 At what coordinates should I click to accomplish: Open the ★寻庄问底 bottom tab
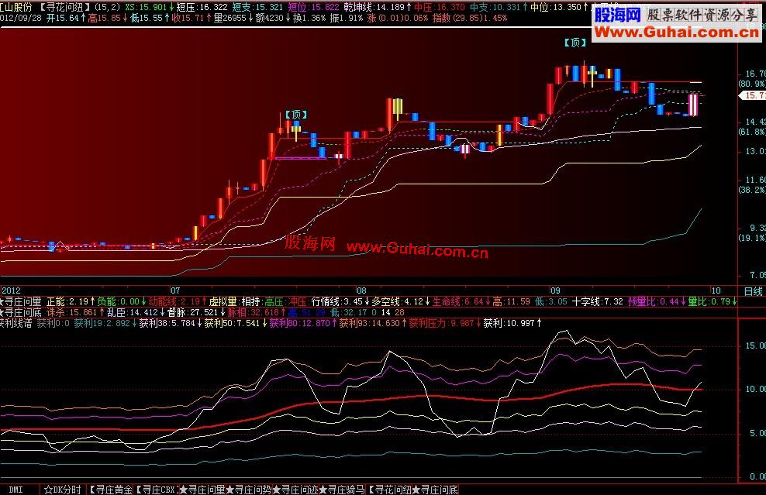click(x=435, y=490)
